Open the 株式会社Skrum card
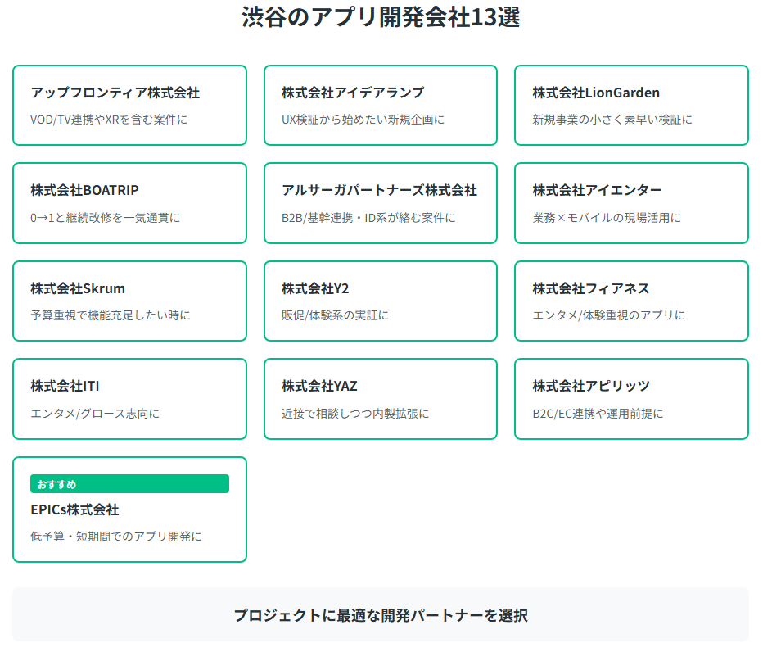 [x=129, y=301]
